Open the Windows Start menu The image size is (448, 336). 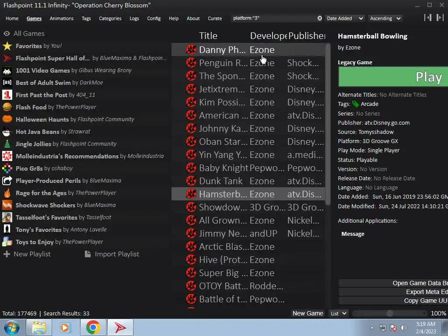coord(12,327)
